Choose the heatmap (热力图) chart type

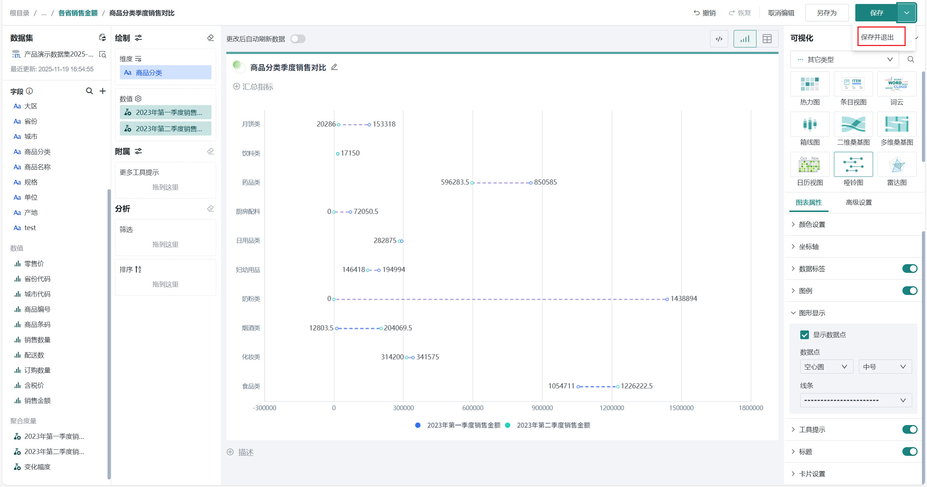click(x=810, y=84)
